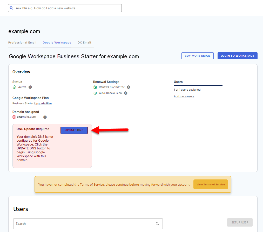Click the '1 of 1 users assigned' text
The width and height of the screenshot is (263, 232).
pos(187,90)
